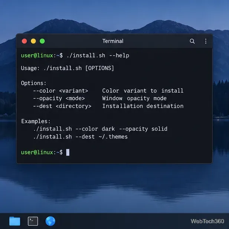Maximize Terminal using the green button
This screenshot has height=229, width=229.
pyautogui.click(x=42, y=41)
